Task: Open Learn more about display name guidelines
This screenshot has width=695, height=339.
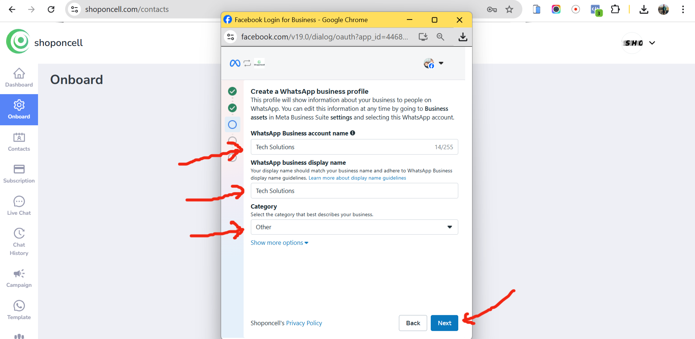Action: click(357, 178)
